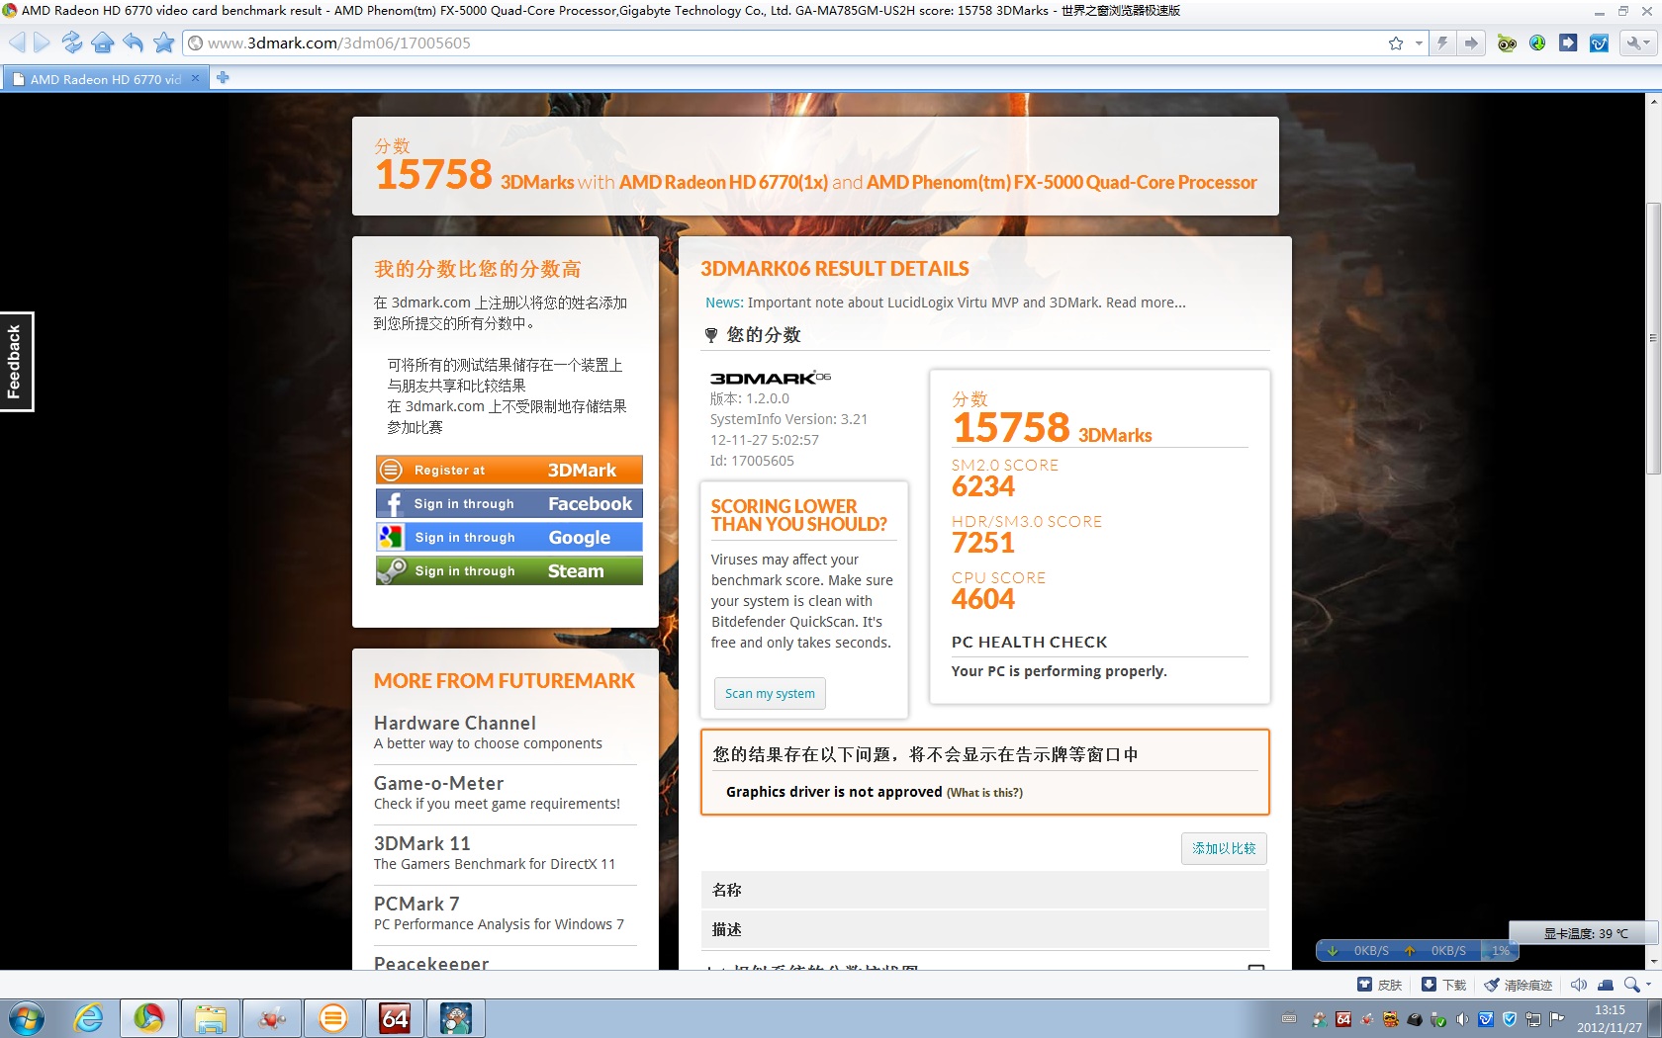Image resolution: width=1662 pixels, height=1038 pixels.
Task: Open the 3DMark 11 link
Action: [x=422, y=843]
